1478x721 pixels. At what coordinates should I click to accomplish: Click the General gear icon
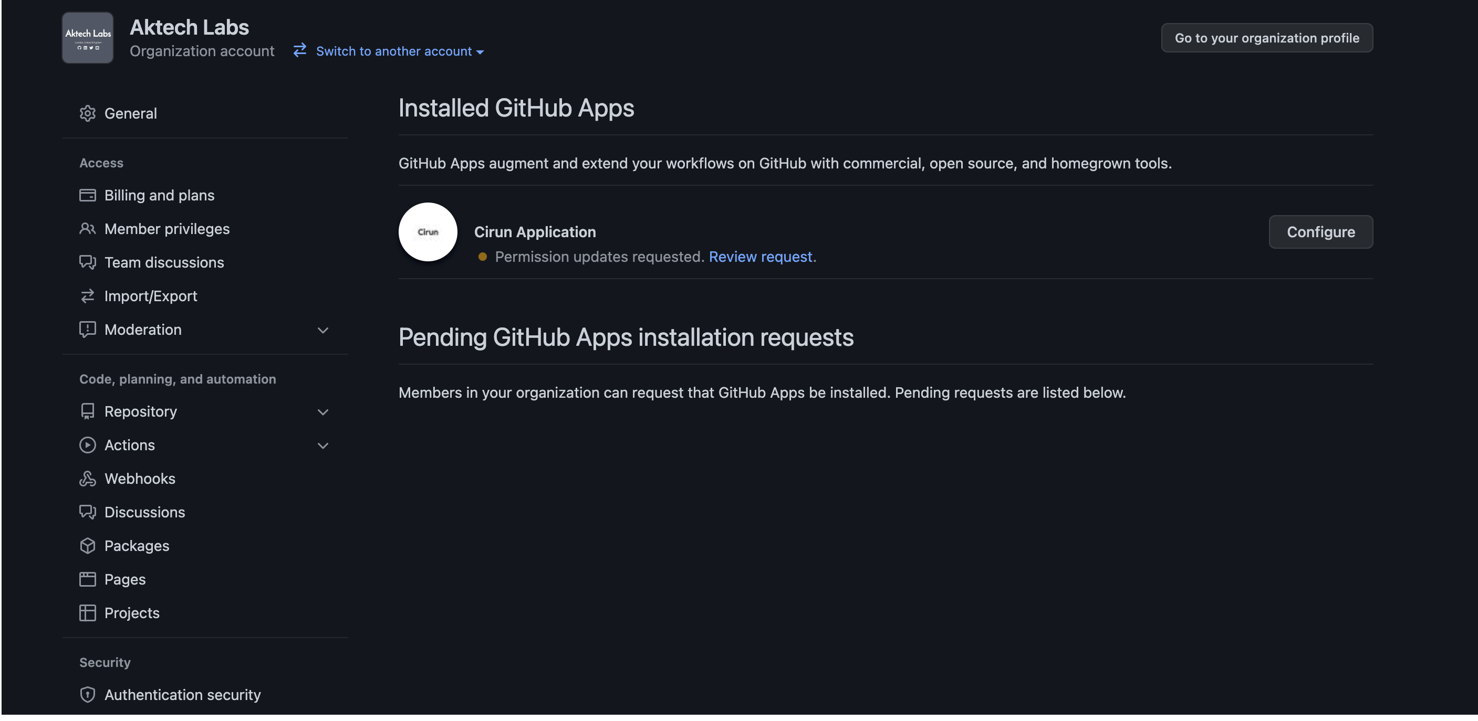point(87,113)
